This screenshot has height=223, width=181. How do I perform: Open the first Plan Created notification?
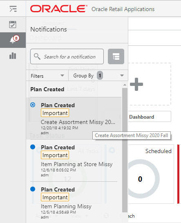pyautogui.click(x=74, y=118)
